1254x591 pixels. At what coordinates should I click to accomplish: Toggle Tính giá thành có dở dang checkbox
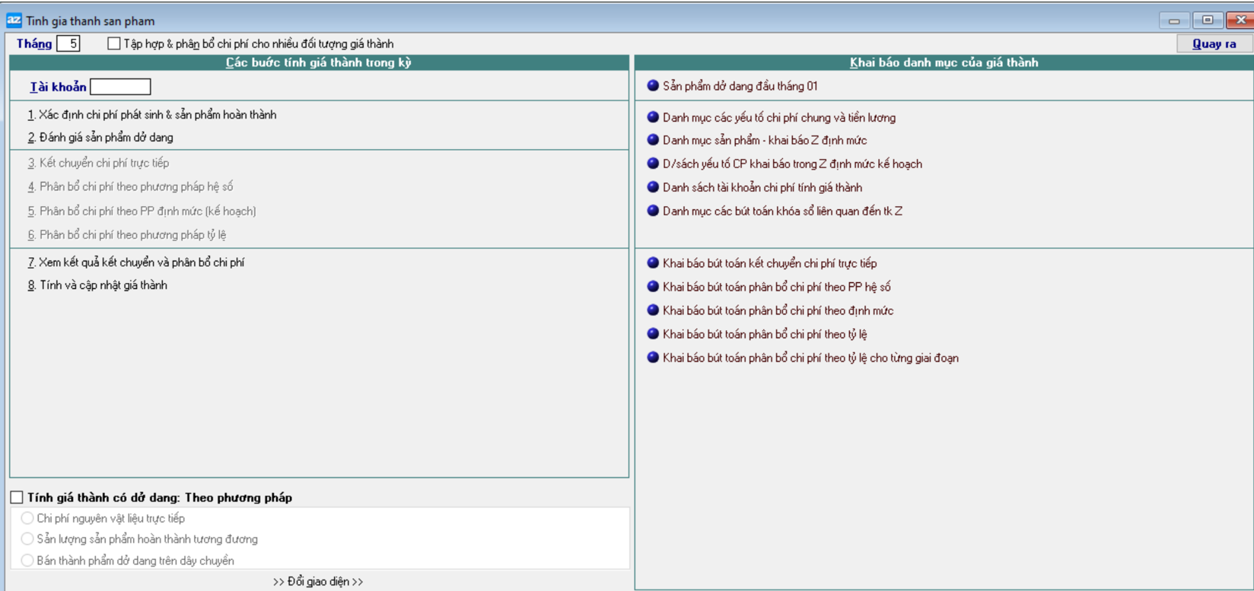(x=17, y=497)
